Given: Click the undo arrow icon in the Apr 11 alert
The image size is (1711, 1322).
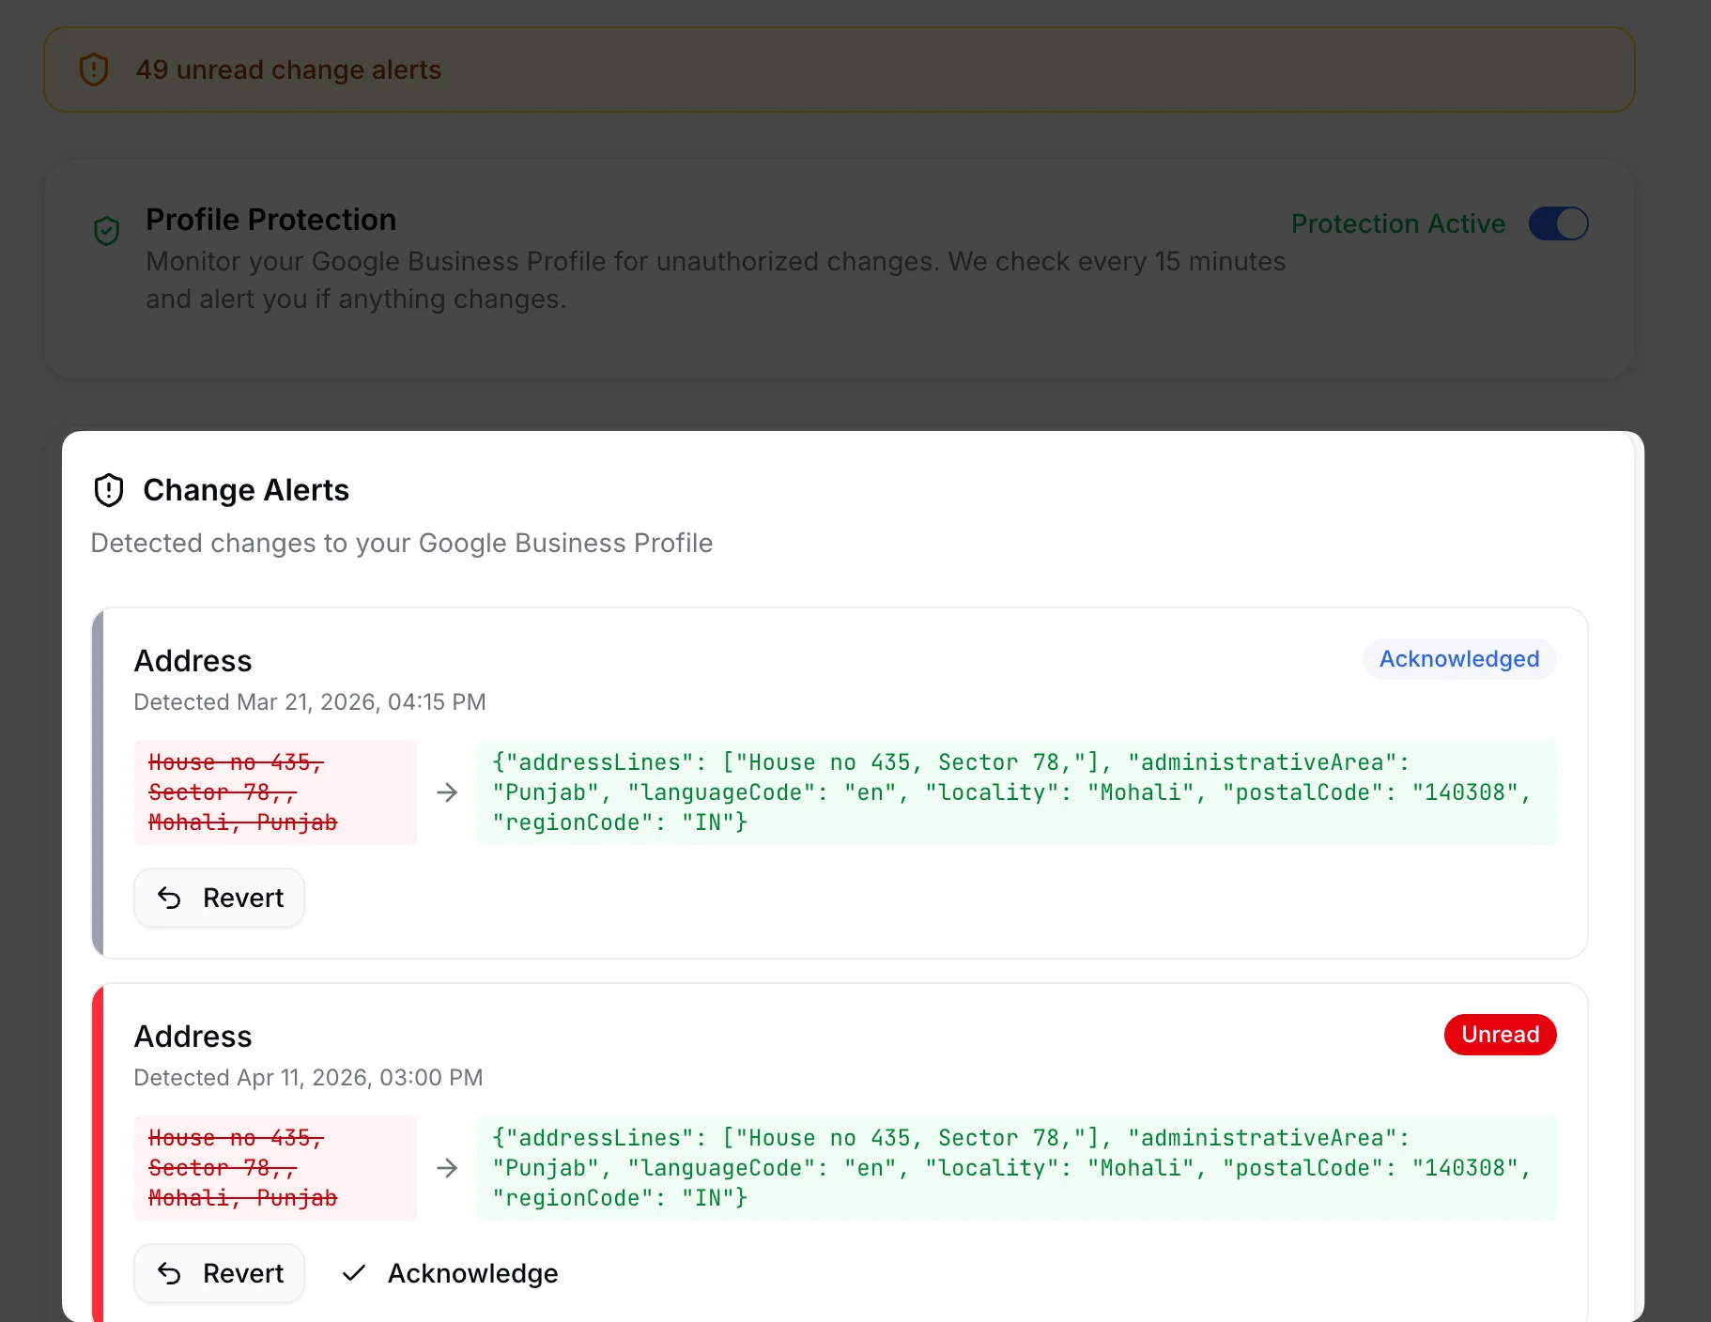Looking at the screenshot, I should (x=169, y=1273).
